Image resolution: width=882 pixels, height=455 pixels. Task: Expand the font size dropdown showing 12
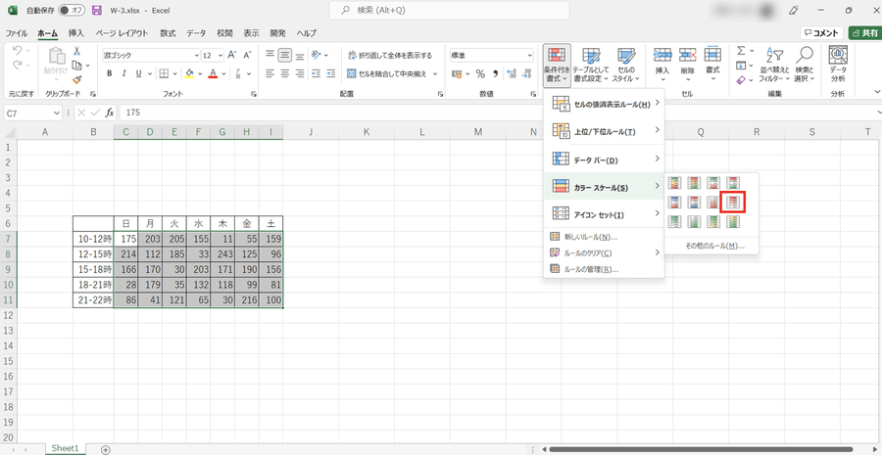click(220, 56)
